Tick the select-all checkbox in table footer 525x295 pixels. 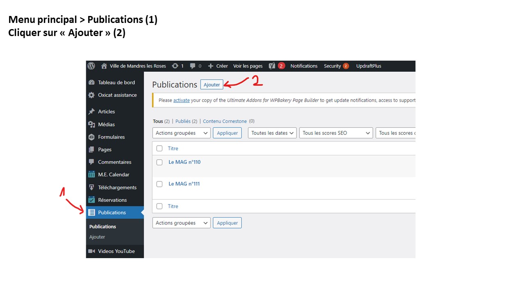160,206
